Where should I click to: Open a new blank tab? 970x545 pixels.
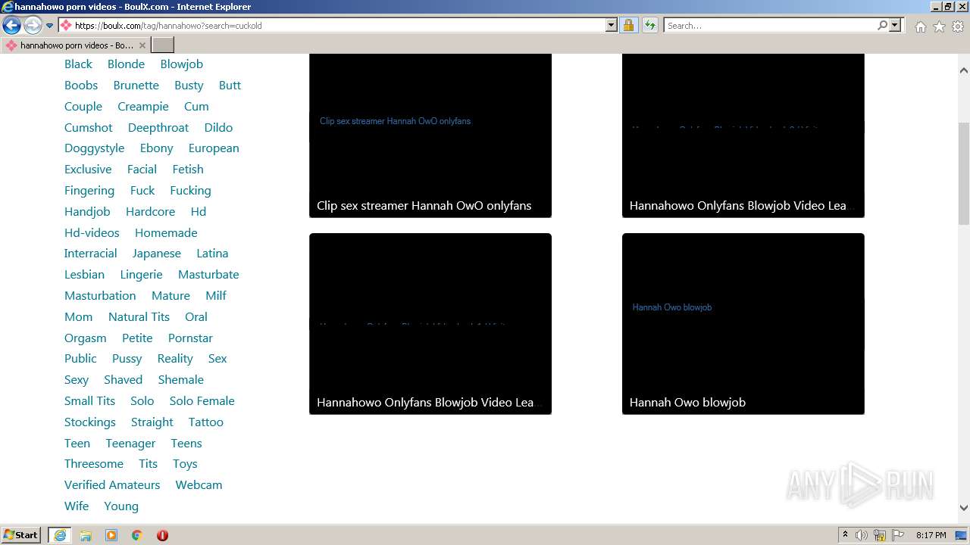pyautogui.click(x=163, y=45)
